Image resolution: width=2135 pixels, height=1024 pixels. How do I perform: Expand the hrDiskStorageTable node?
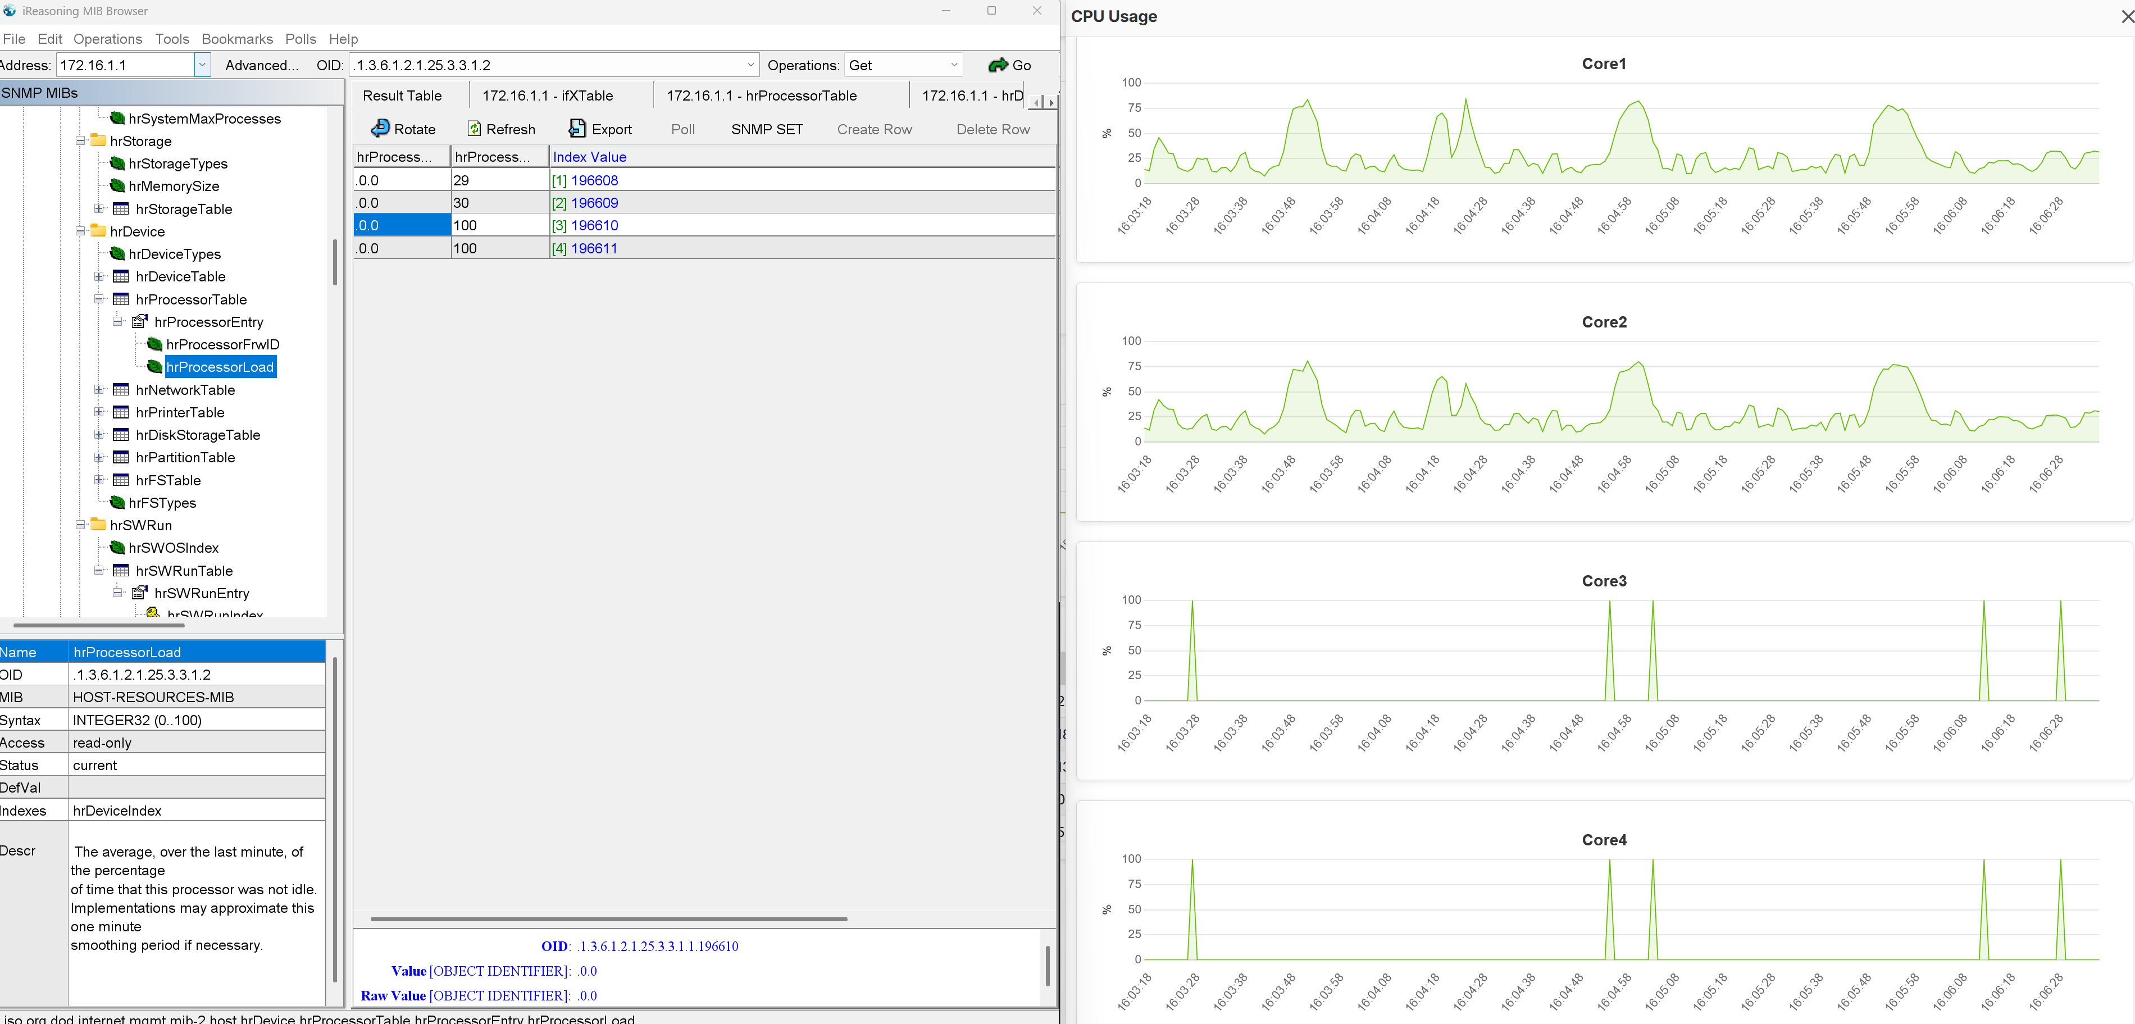pos(99,434)
